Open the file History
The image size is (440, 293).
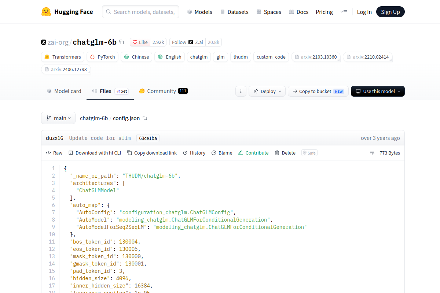(x=194, y=153)
